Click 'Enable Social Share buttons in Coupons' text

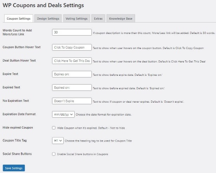tap(83, 154)
